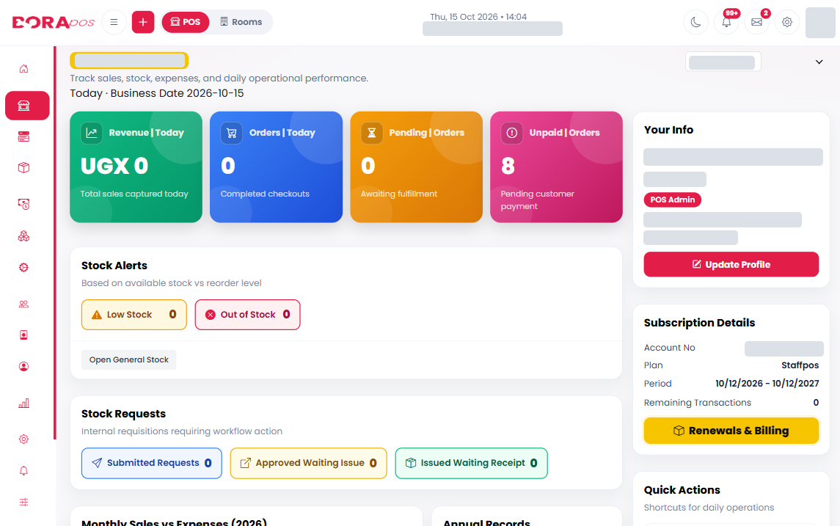Click the hamburger menu icon in header
The height and width of the screenshot is (526, 840).
tap(114, 22)
